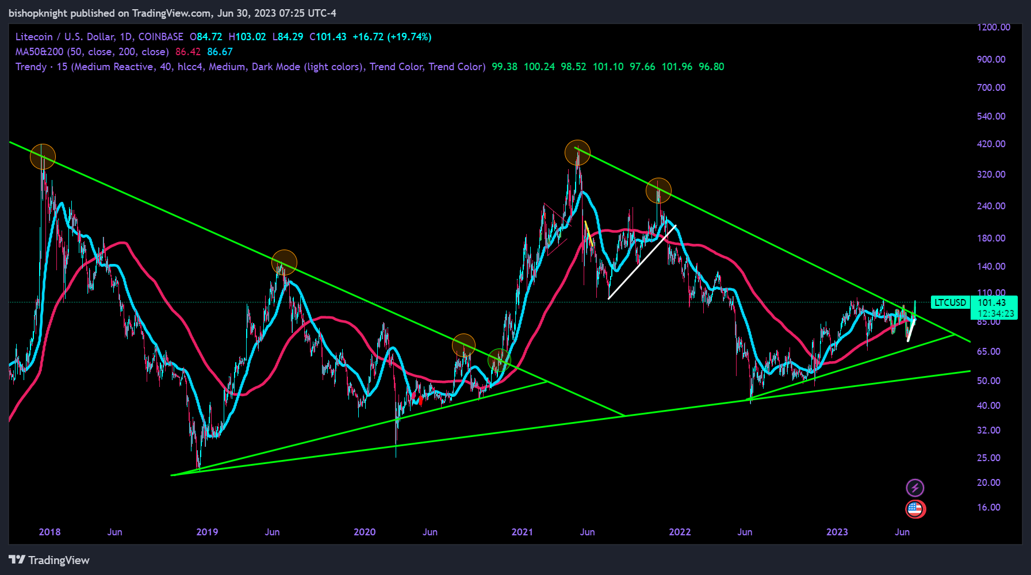Click the 101.43 current price label

(x=992, y=302)
